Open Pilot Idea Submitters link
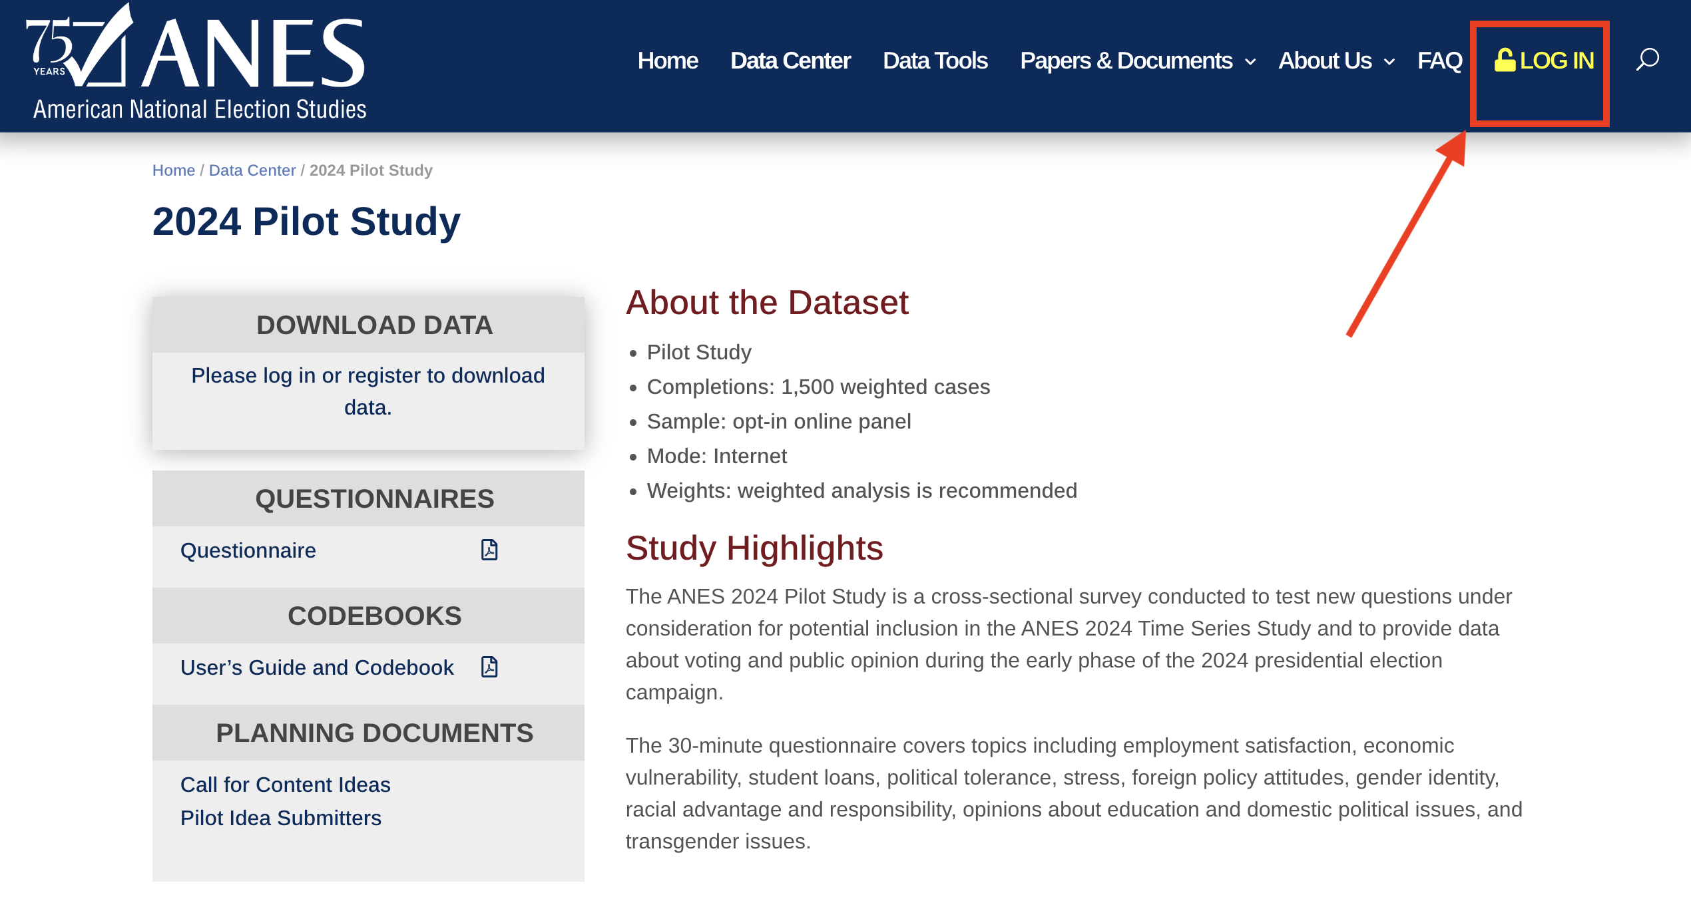 (x=280, y=818)
